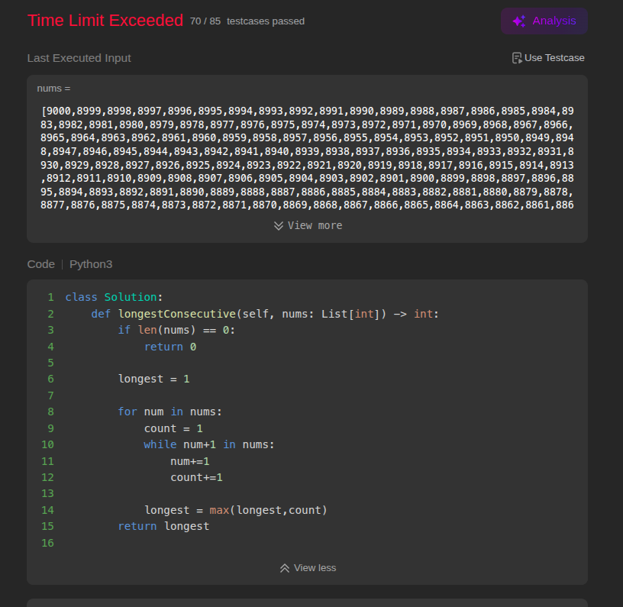Click the sparkle icon in Analysis button
623x607 pixels.
[x=519, y=21]
